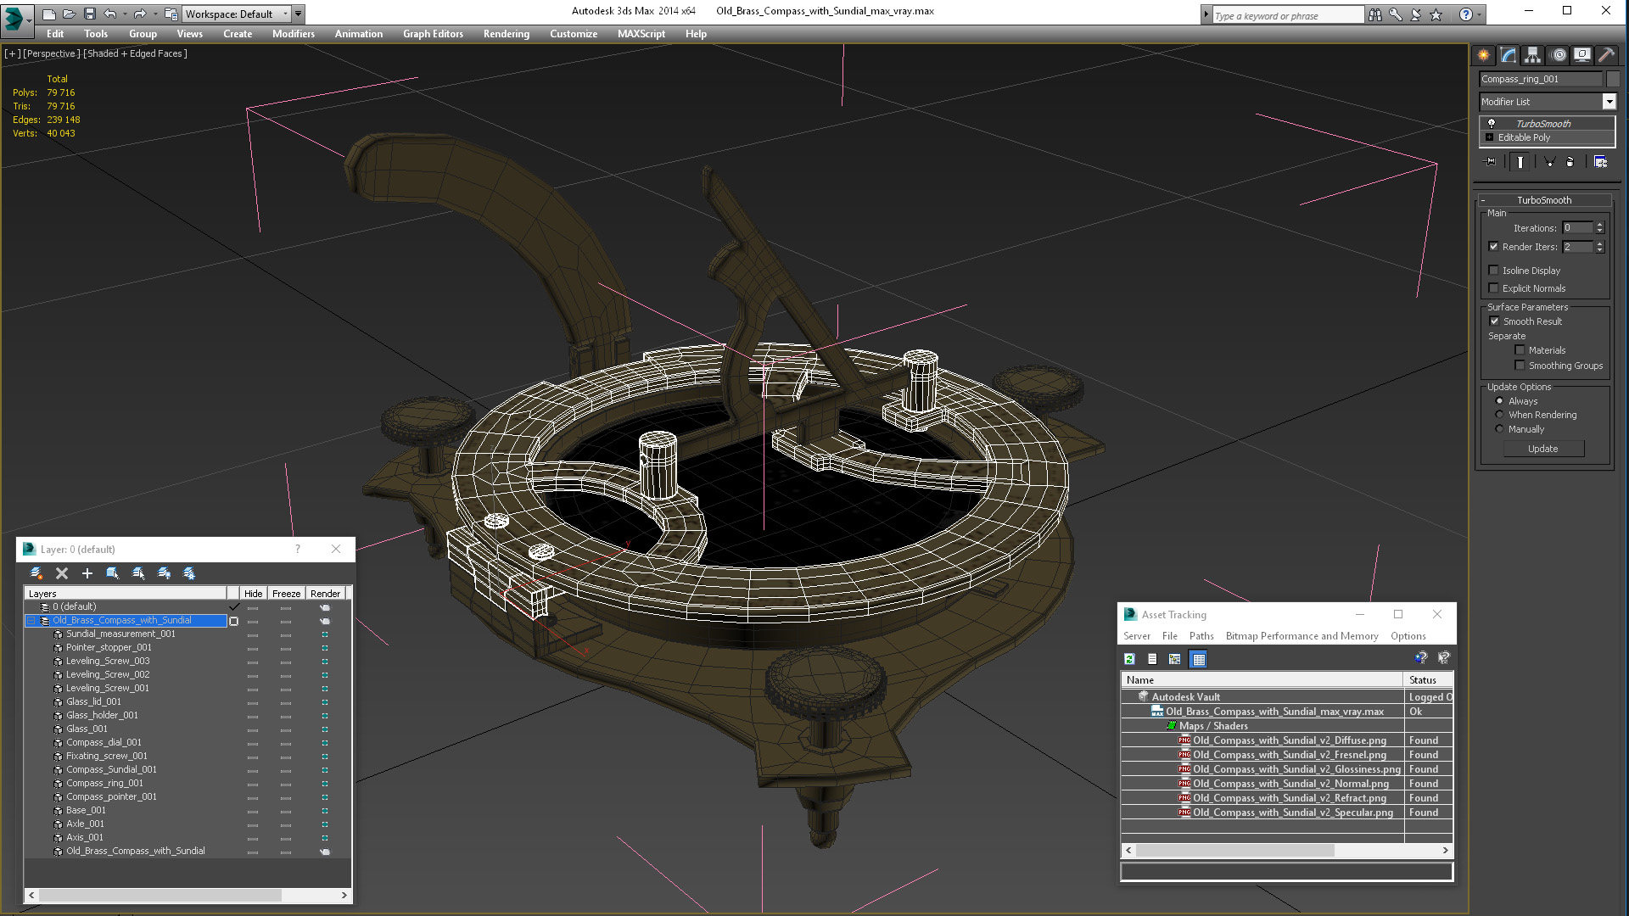Open the Paths menu in Asset Tracking

pyautogui.click(x=1201, y=636)
